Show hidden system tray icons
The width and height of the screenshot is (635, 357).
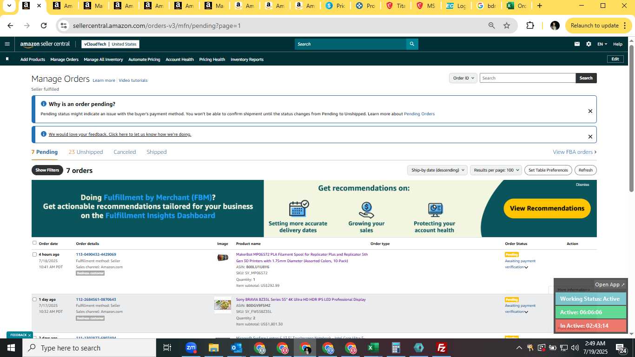tap(519, 348)
